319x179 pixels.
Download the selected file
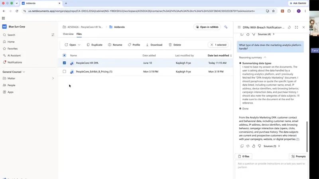coord(154,45)
